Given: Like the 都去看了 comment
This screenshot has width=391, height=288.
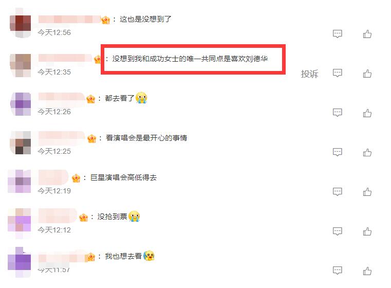Looking at the screenshot, I should (x=367, y=113).
